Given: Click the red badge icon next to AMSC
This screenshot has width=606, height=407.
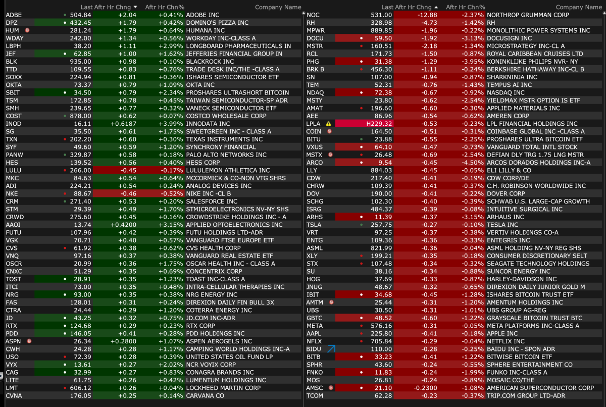Looking at the screenshot, I should 330,388.
